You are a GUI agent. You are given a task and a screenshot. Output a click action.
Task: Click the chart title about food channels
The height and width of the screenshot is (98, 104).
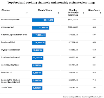[51, 3]
